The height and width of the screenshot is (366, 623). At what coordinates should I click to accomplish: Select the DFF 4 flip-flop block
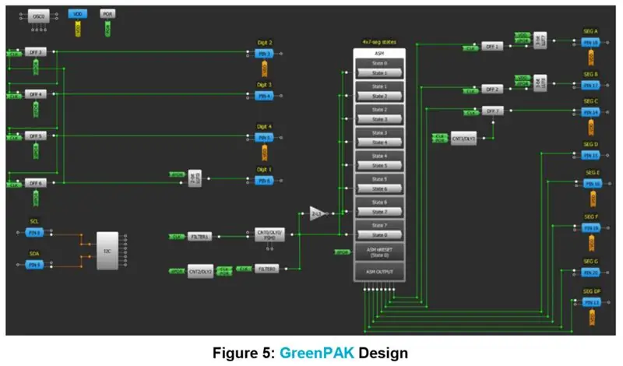point(35,94)
